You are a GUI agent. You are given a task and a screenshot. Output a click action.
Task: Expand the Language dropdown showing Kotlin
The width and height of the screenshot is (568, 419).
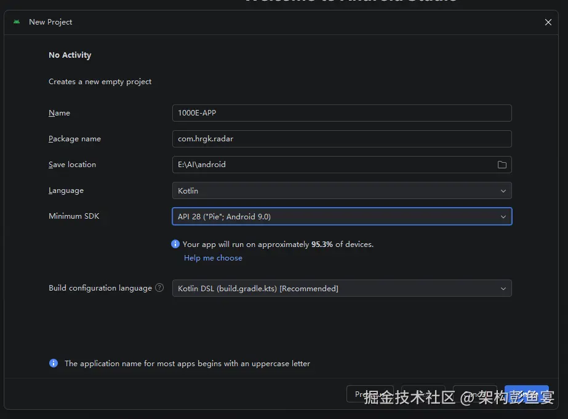[342, 190]
